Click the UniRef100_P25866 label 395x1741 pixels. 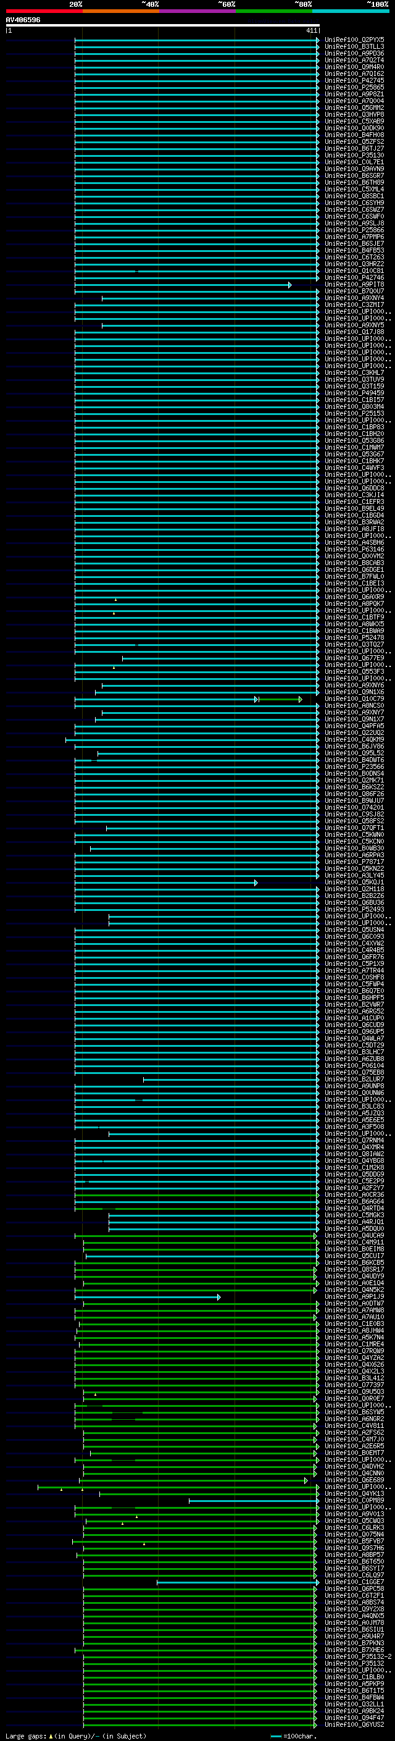point(354,230)
